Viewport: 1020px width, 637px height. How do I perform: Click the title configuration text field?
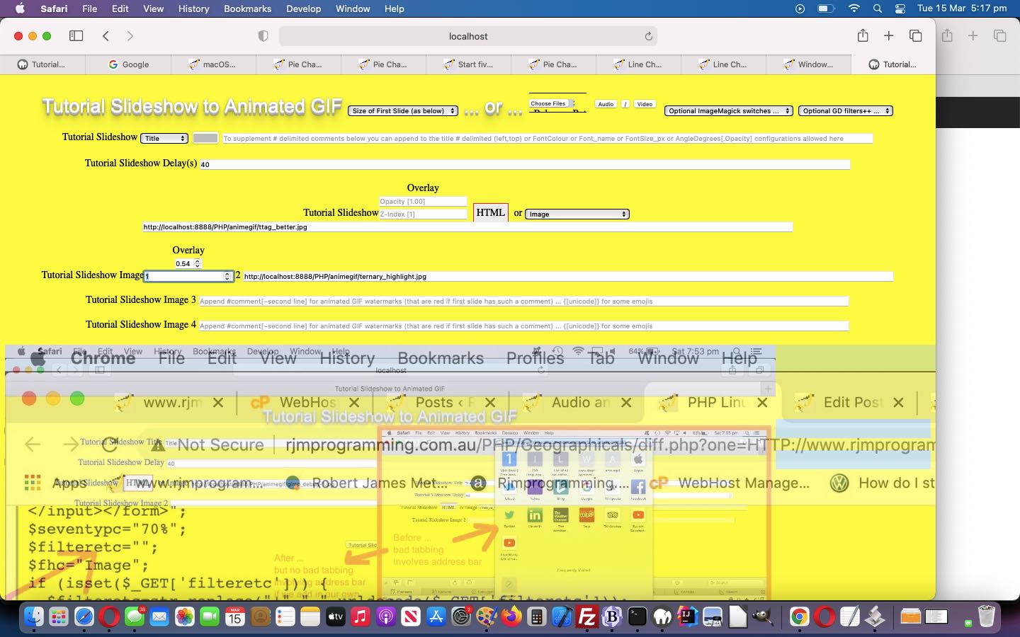(548, 138)
